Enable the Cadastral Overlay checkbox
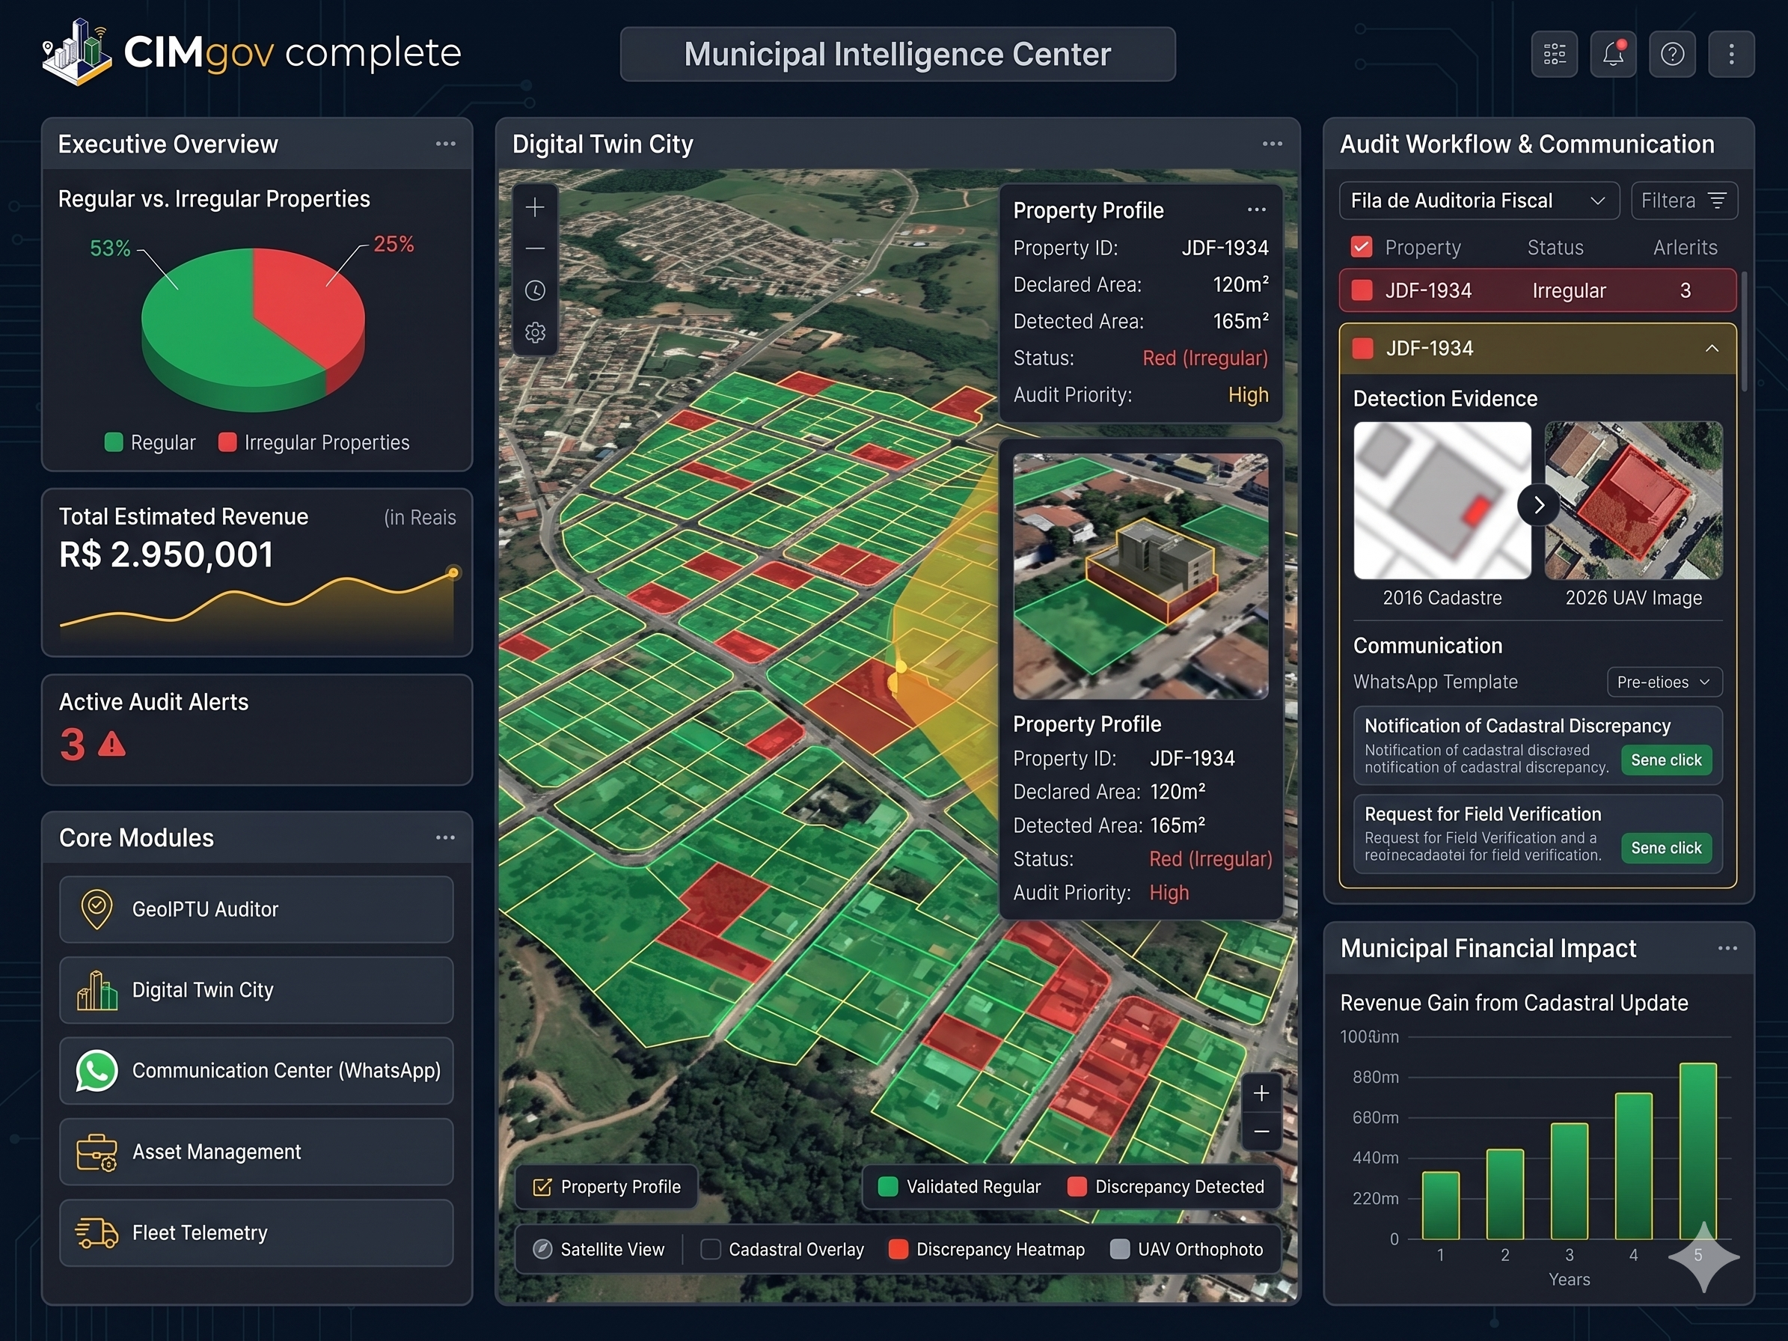The image size is (1788, 1341). point(711,1249)
